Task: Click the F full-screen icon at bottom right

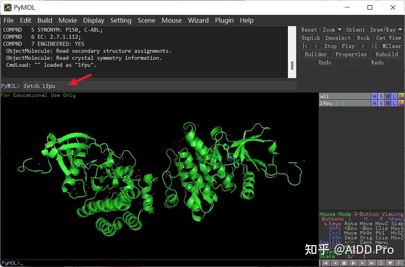Action: [x=399, y=263]
